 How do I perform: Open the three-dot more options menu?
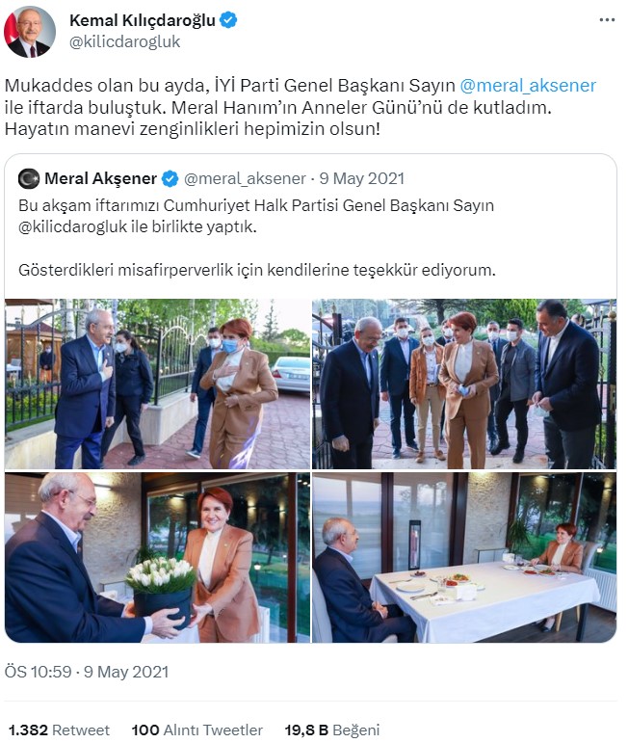pos(606,20)
